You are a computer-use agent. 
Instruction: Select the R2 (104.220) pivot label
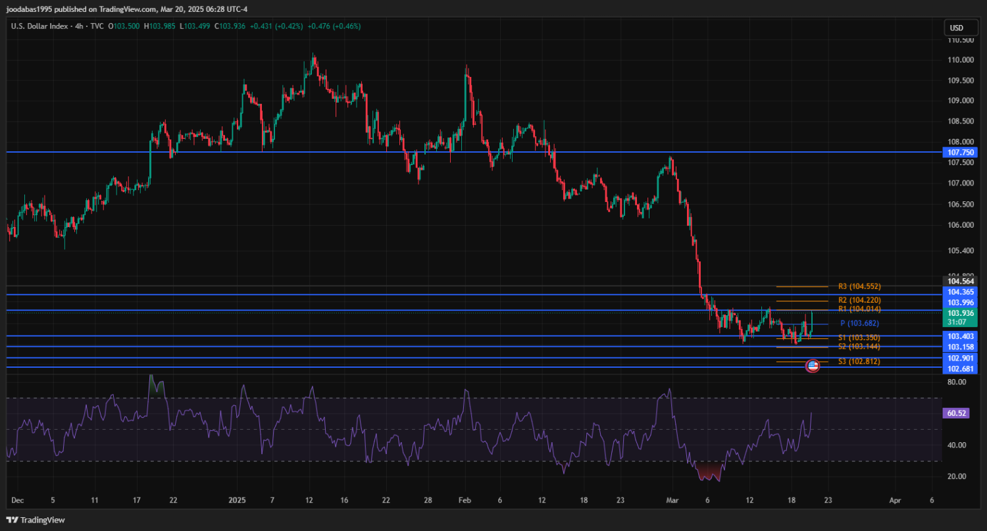859,300
